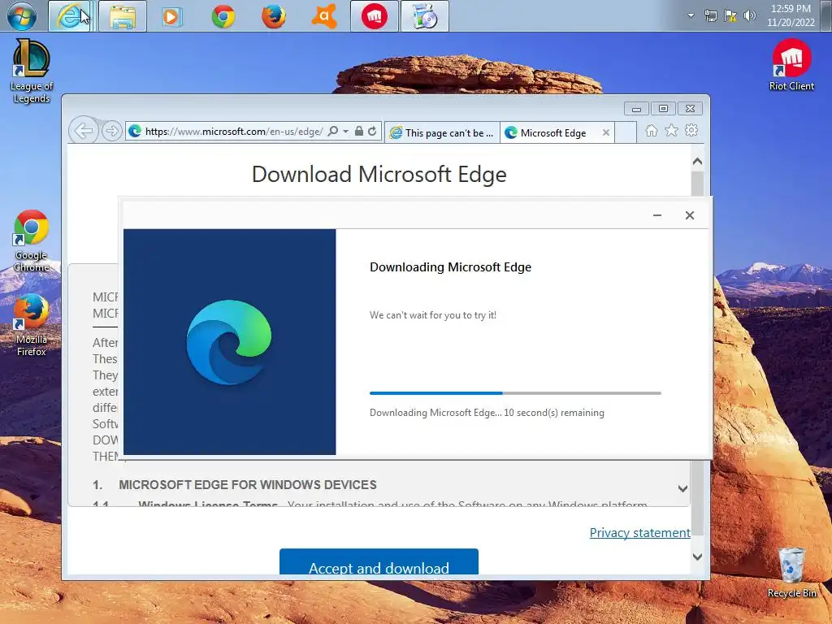The width and height of the screenshot is (832, 624).
Task: Open the address bar autocomplete dropdown
Action: (x=345, y=131)
